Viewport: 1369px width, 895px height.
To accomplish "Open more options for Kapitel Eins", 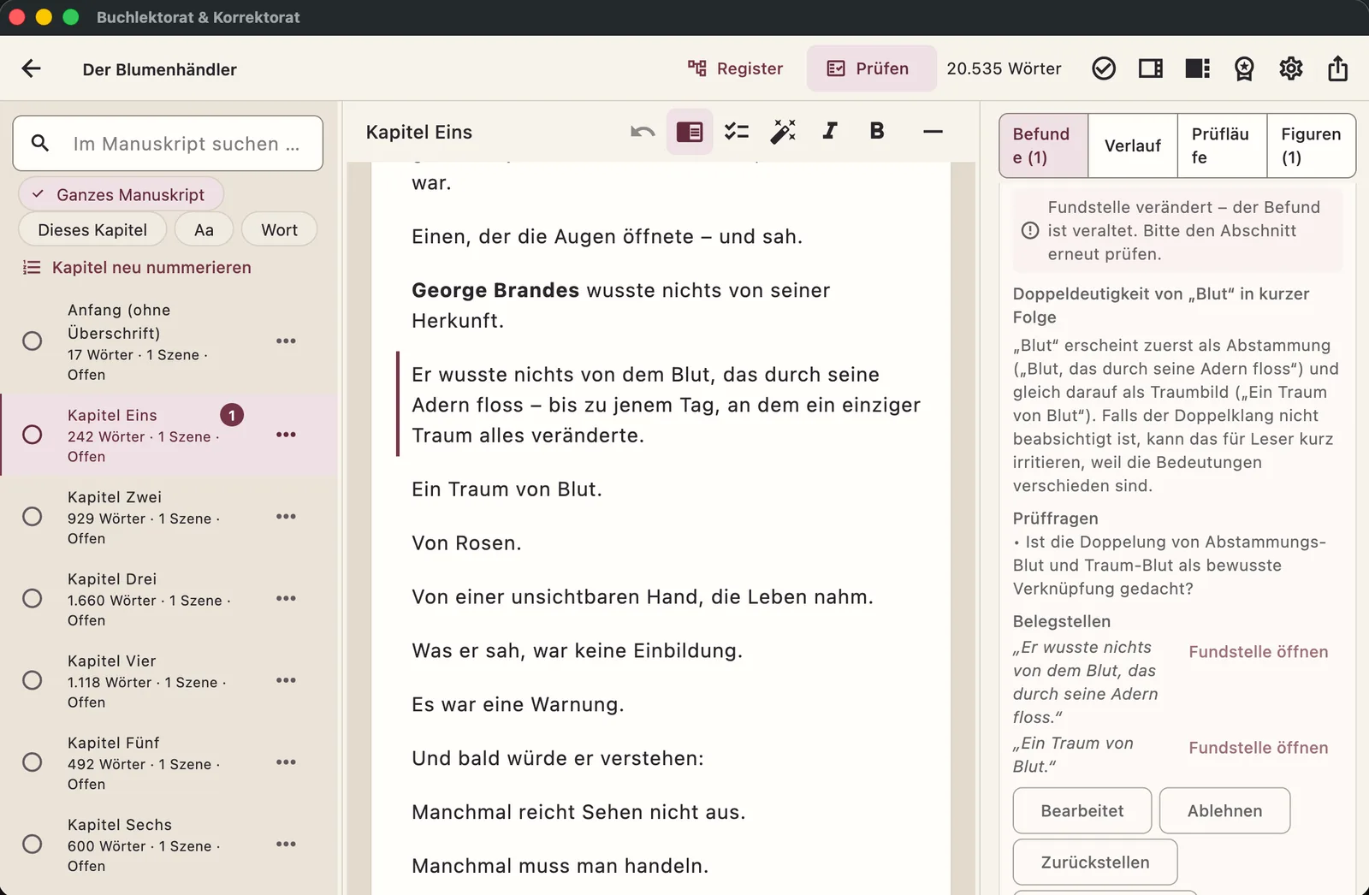I will [x=286, y=435].
